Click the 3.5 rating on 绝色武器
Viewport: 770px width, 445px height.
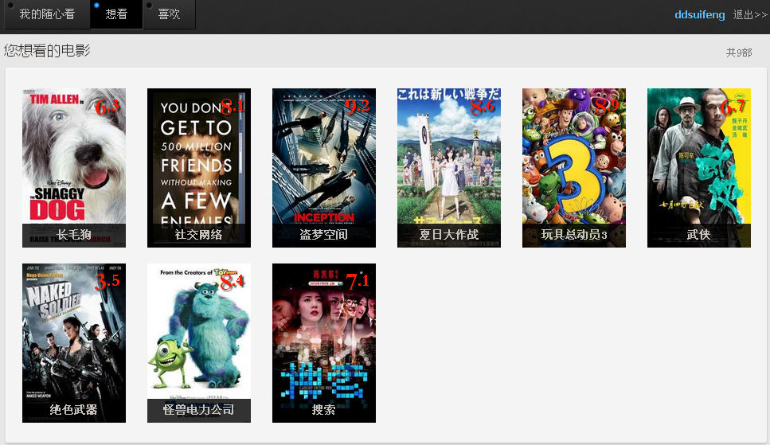pos(107,282)
